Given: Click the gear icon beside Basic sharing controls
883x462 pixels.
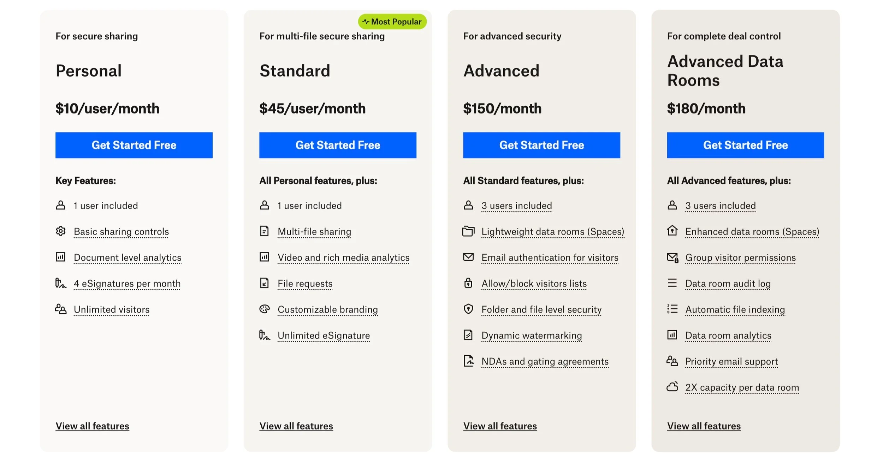Looking at the screenshot, I should click(61, 231).
